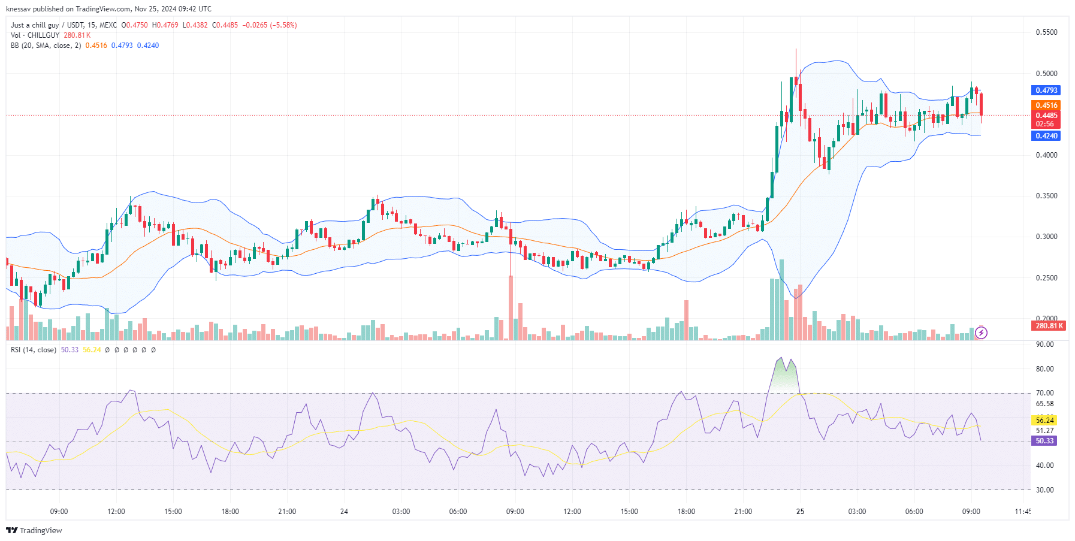This screenshot has width=1075, height=541.
Task: Click the blue 0.4240 lower band price label
Action: 1046,136
